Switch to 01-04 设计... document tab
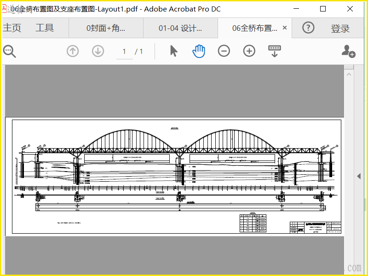Screen dimensions: 368x276 click(180, 28)
